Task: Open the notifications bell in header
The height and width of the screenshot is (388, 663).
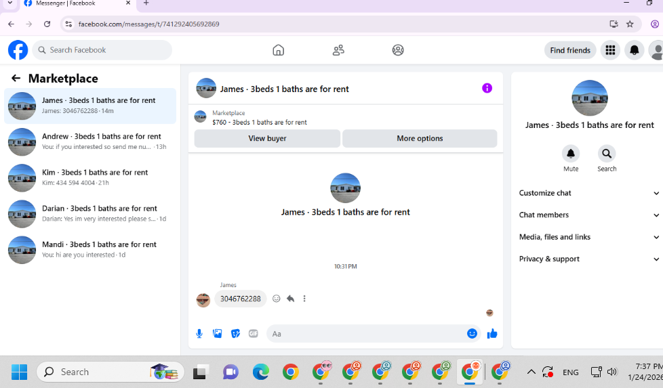Action: (635, 50)
